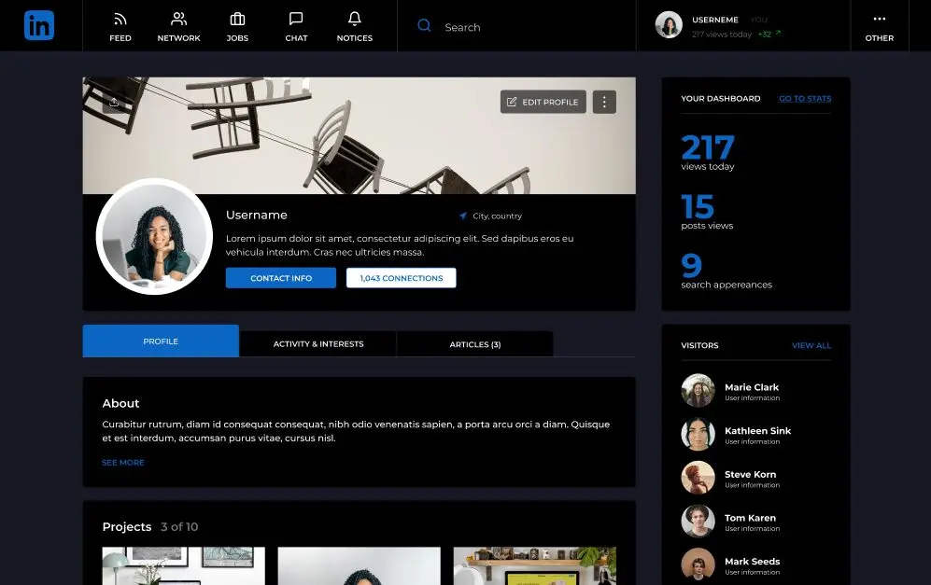The width and height of the screenshot is (931, 585).
Task: Click VIEW ALL in the Visitors panel
Action: 811,345
